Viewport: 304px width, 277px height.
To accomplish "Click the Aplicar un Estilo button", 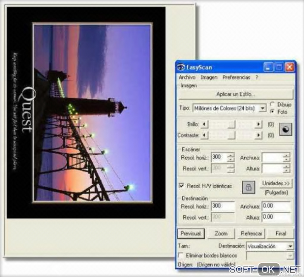I will (x=236, y=94).
